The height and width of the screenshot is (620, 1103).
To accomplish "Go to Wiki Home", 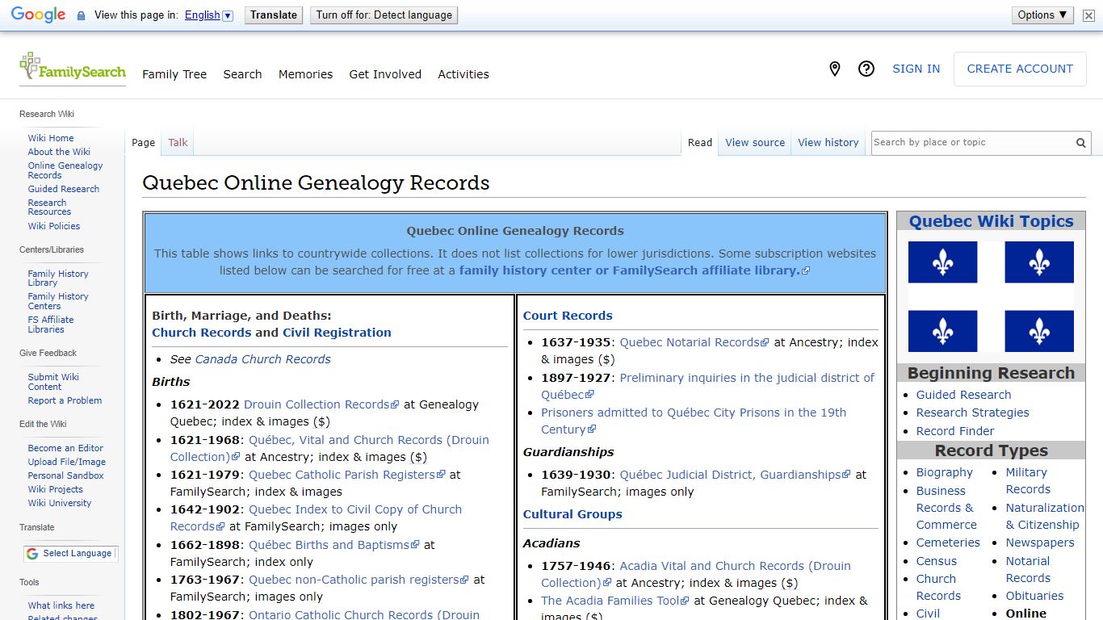I will click(51, 138).
